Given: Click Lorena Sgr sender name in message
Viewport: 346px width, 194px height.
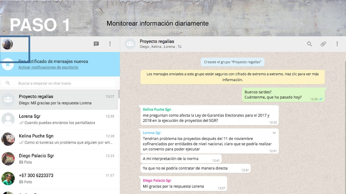Looking at the screenshot, I should click(152, 133).
